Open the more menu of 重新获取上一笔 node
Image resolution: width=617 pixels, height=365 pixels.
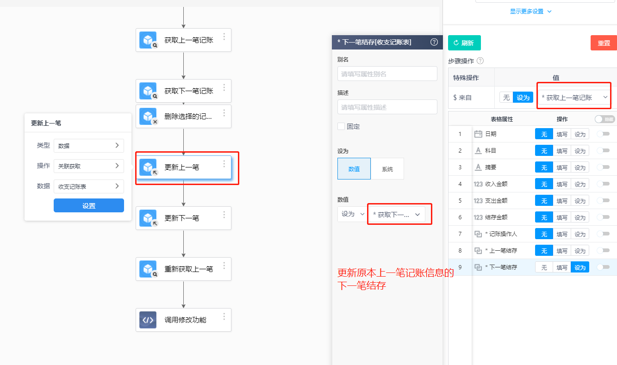pos(224,266)
